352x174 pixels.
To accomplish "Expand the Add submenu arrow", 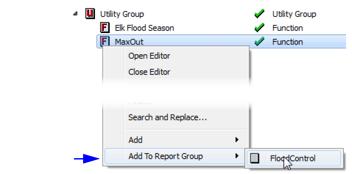I will (x=237, y=140).
